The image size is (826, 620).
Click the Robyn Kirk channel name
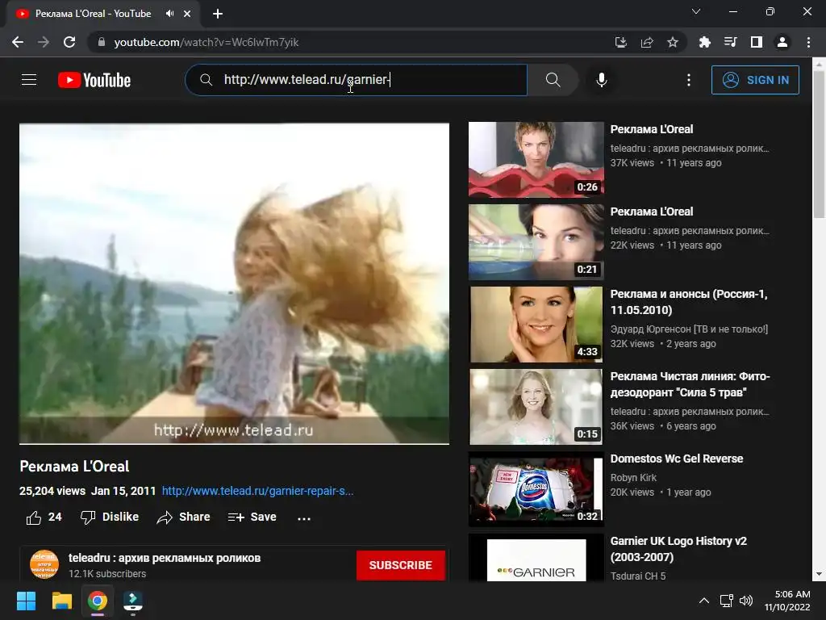[x=633, y=478]
